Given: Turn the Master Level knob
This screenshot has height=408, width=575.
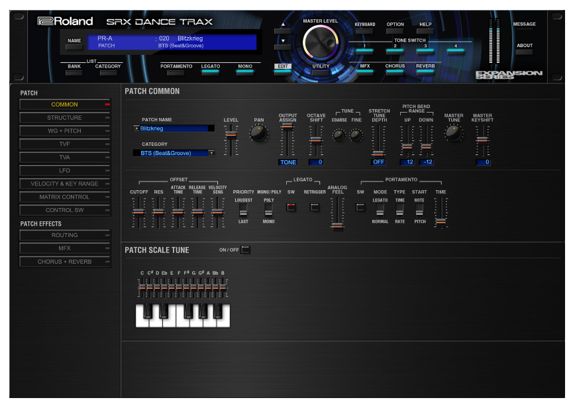Looking at the screenshot, I should pyautogui.click(x=320, y=43).
